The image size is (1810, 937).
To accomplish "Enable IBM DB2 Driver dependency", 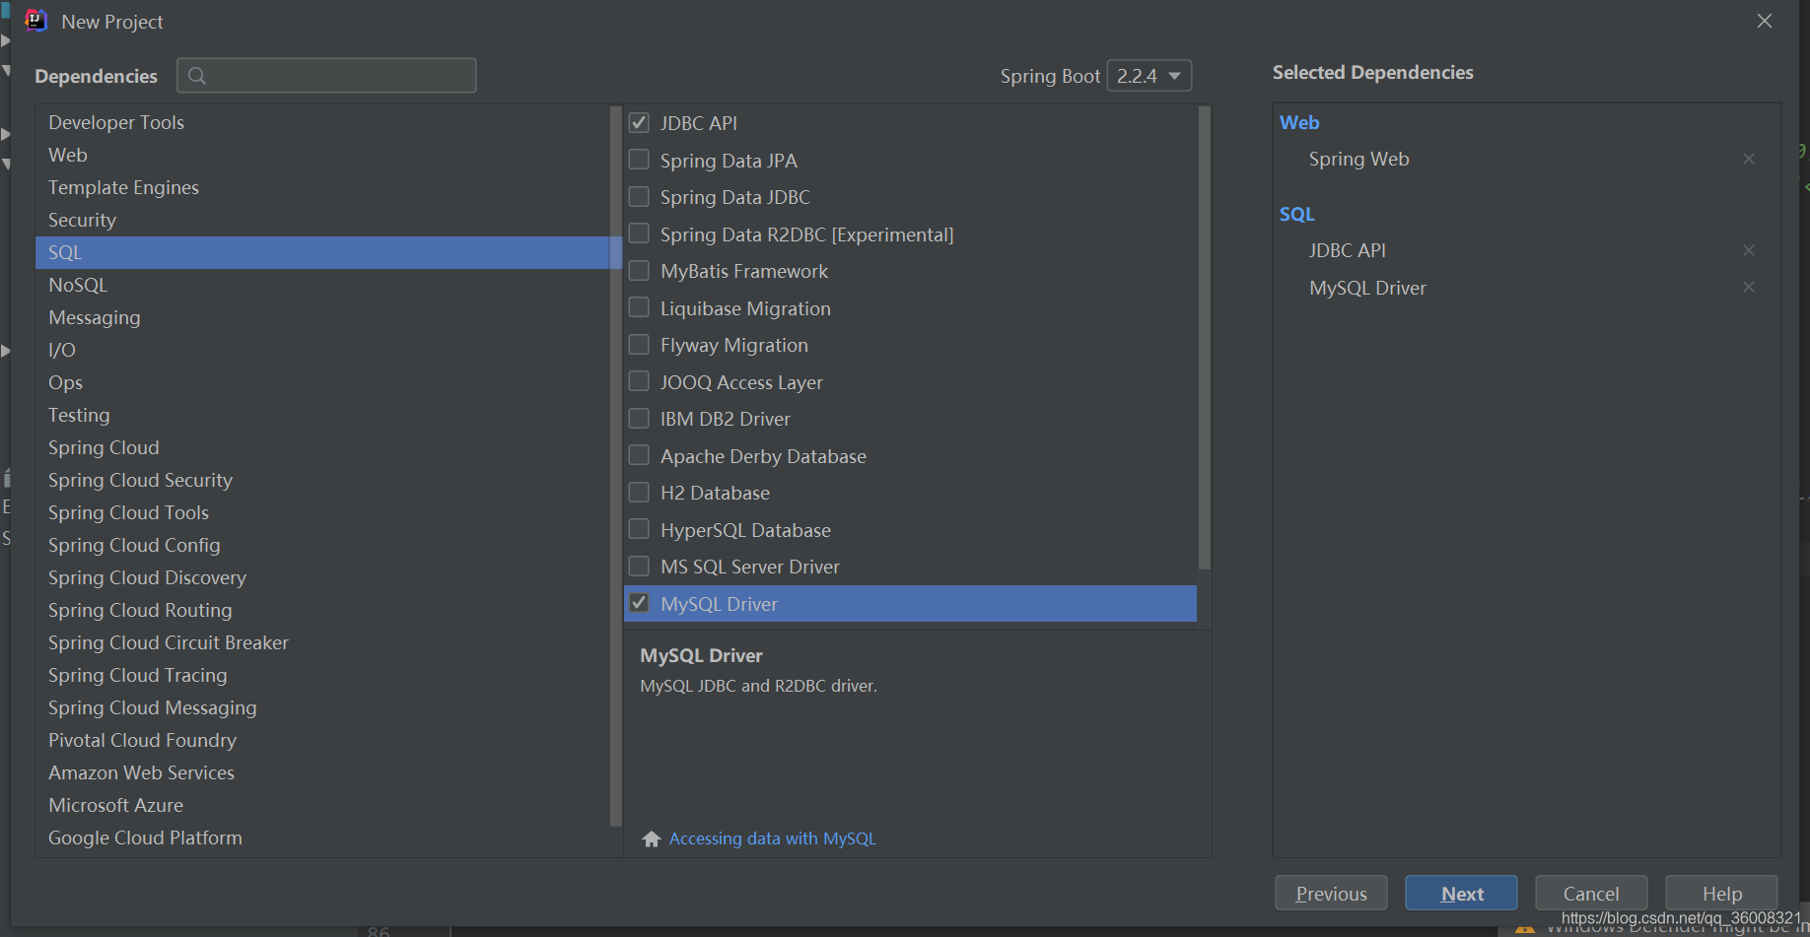I will pyautogui.click(x=639, y=419).
